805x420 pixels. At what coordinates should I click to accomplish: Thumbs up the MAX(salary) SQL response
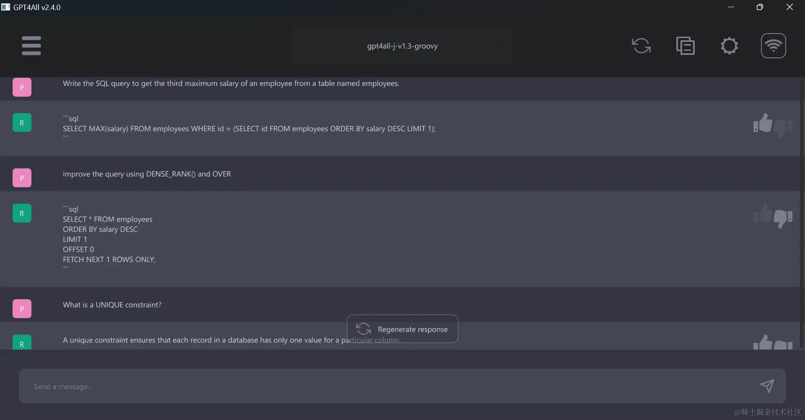tap(763, 123)
